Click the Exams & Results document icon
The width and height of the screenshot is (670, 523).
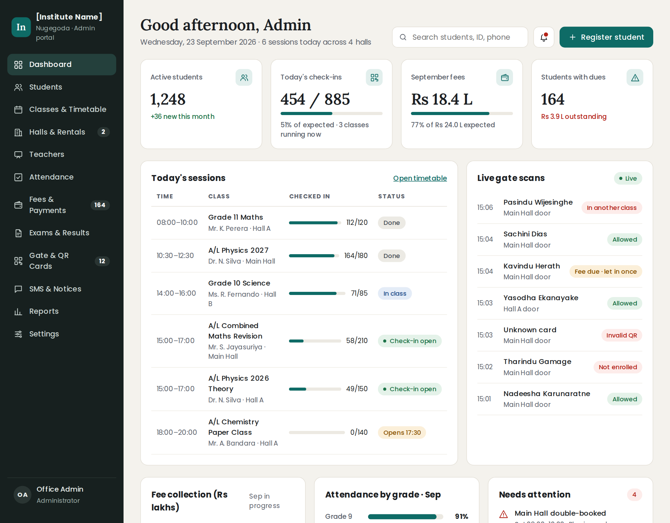18,233
